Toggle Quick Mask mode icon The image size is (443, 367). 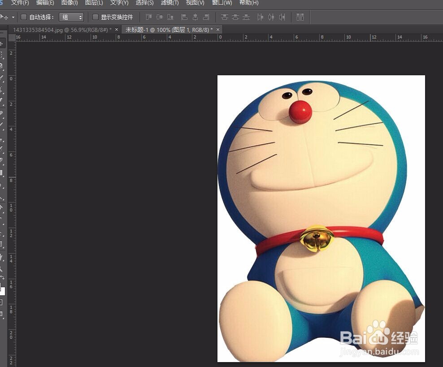click(x=1, y=302)
